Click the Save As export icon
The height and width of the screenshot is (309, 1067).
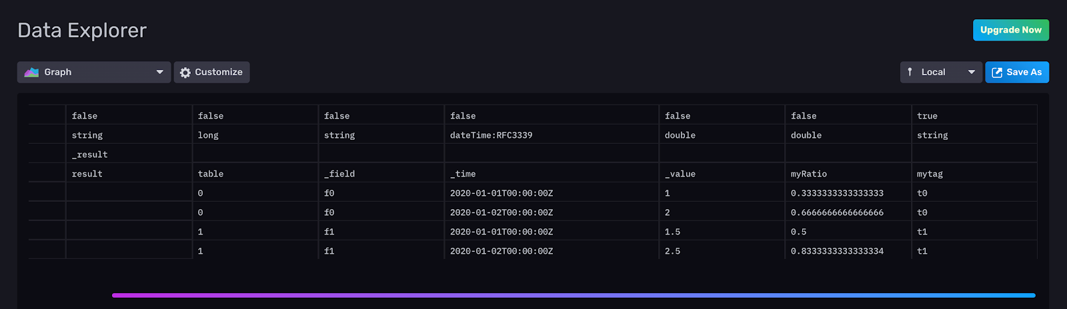click(x=997, y=73)
